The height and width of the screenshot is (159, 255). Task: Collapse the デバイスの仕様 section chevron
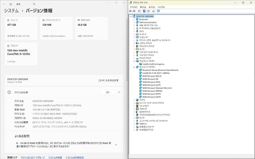[x=119, y=92]
